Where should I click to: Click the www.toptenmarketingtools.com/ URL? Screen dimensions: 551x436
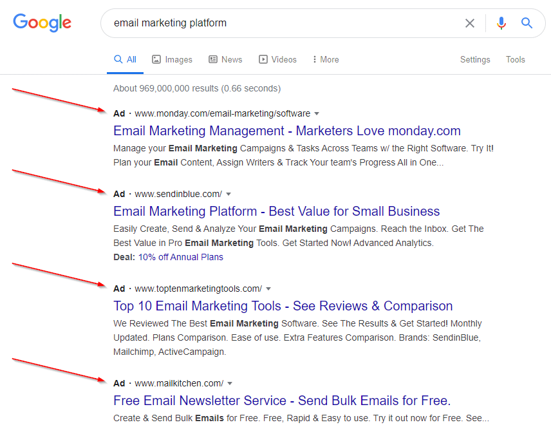[x=198, y=289]
